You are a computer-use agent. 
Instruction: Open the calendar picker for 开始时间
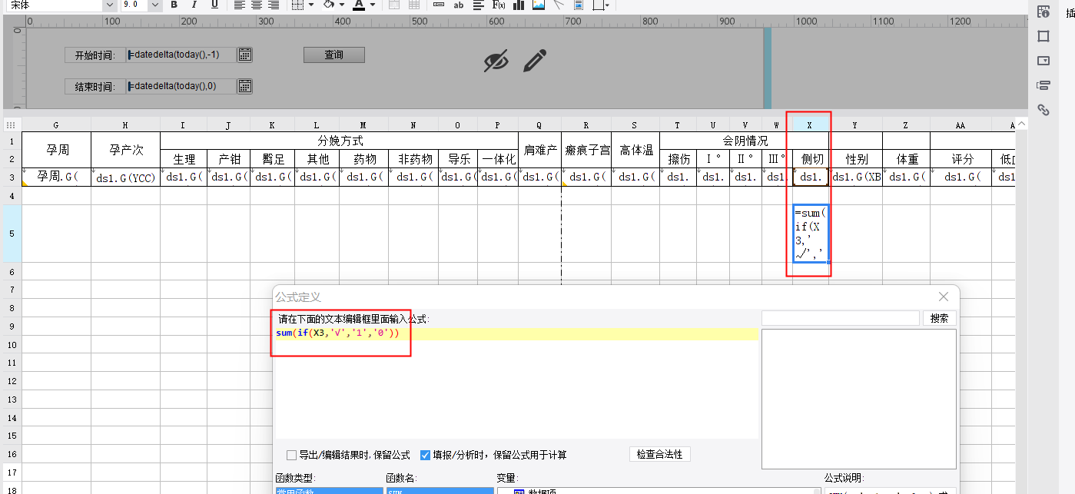[244, 55]
